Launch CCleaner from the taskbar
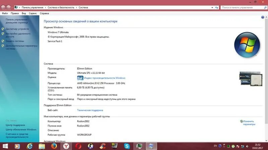Viewport: 268px width, 150px height. [x=103, y=146]
